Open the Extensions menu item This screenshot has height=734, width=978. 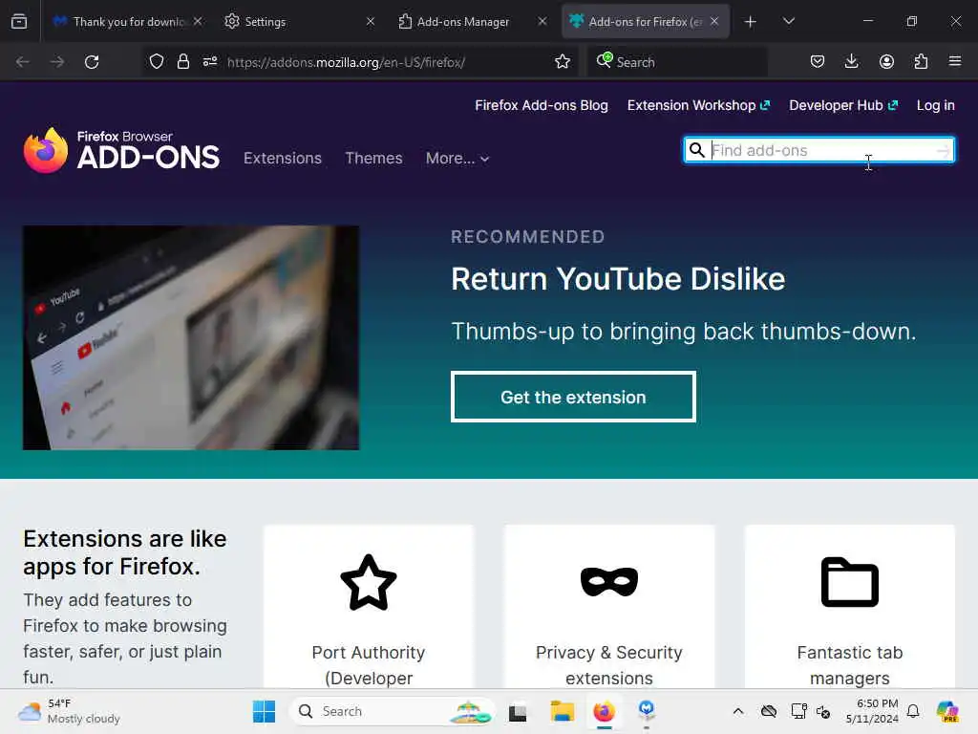pyautogui.click(x=283, y=159)
